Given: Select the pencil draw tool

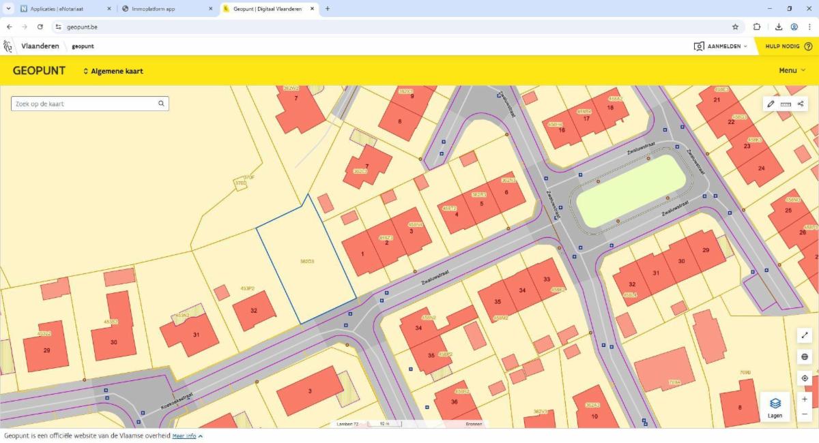Looking at the screenshot, I should (771, 104).
